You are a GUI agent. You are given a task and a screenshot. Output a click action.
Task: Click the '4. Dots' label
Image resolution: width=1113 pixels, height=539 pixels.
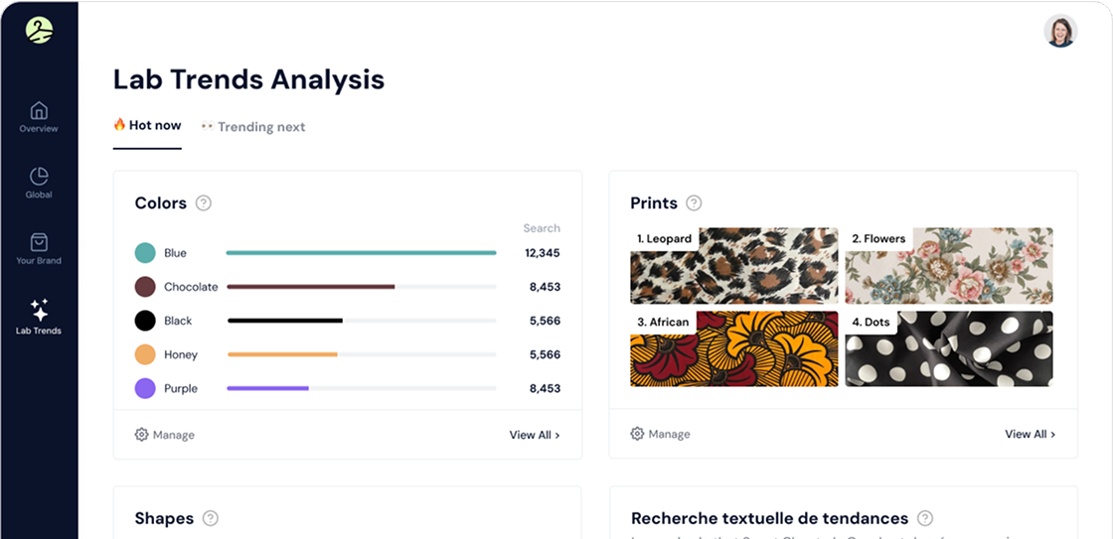tap(871, 322)
